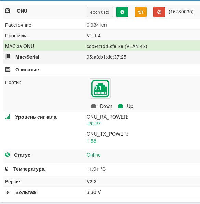200x204 pixels.
Task: Click the ONU_RX_POWER value -20.27
Action: pos(93,124)
